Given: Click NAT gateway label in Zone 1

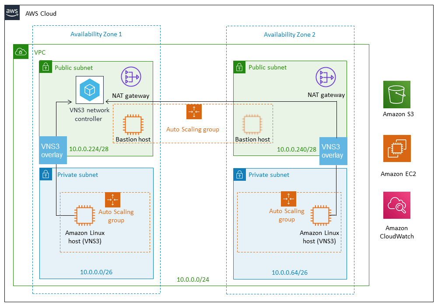Looking at the screenshot, I should [x=131, y=96].
